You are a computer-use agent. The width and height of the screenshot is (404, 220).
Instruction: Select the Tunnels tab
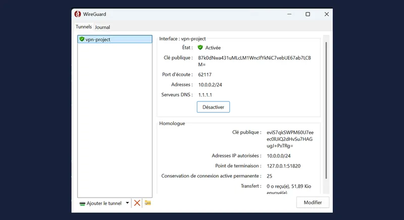pos(83,27)
